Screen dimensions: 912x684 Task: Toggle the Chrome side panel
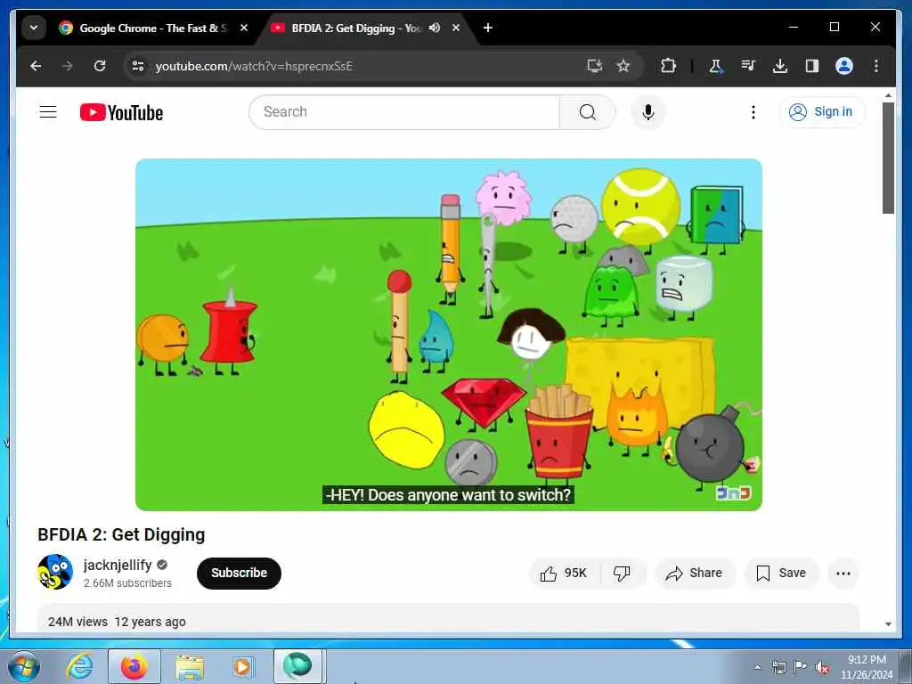(x=812, y=66)
